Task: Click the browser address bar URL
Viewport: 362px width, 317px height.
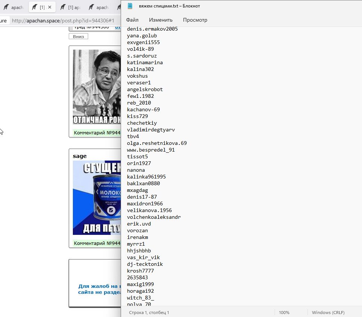Action: [63, 21]
